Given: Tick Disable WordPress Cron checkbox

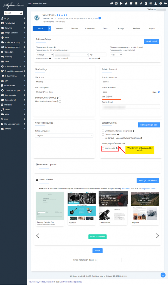Looking at the screenshot, I should tap(60, 101).
